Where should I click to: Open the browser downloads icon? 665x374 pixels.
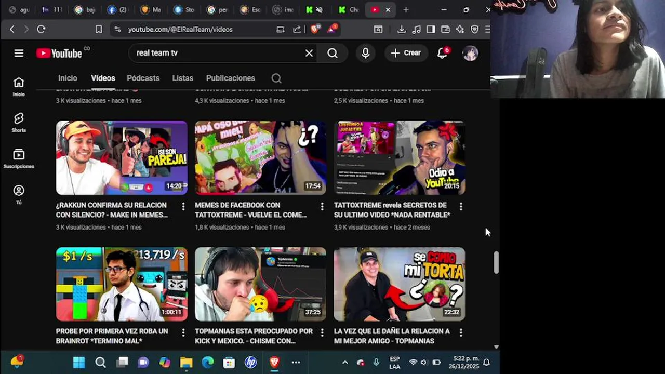[x=402, y=30]
